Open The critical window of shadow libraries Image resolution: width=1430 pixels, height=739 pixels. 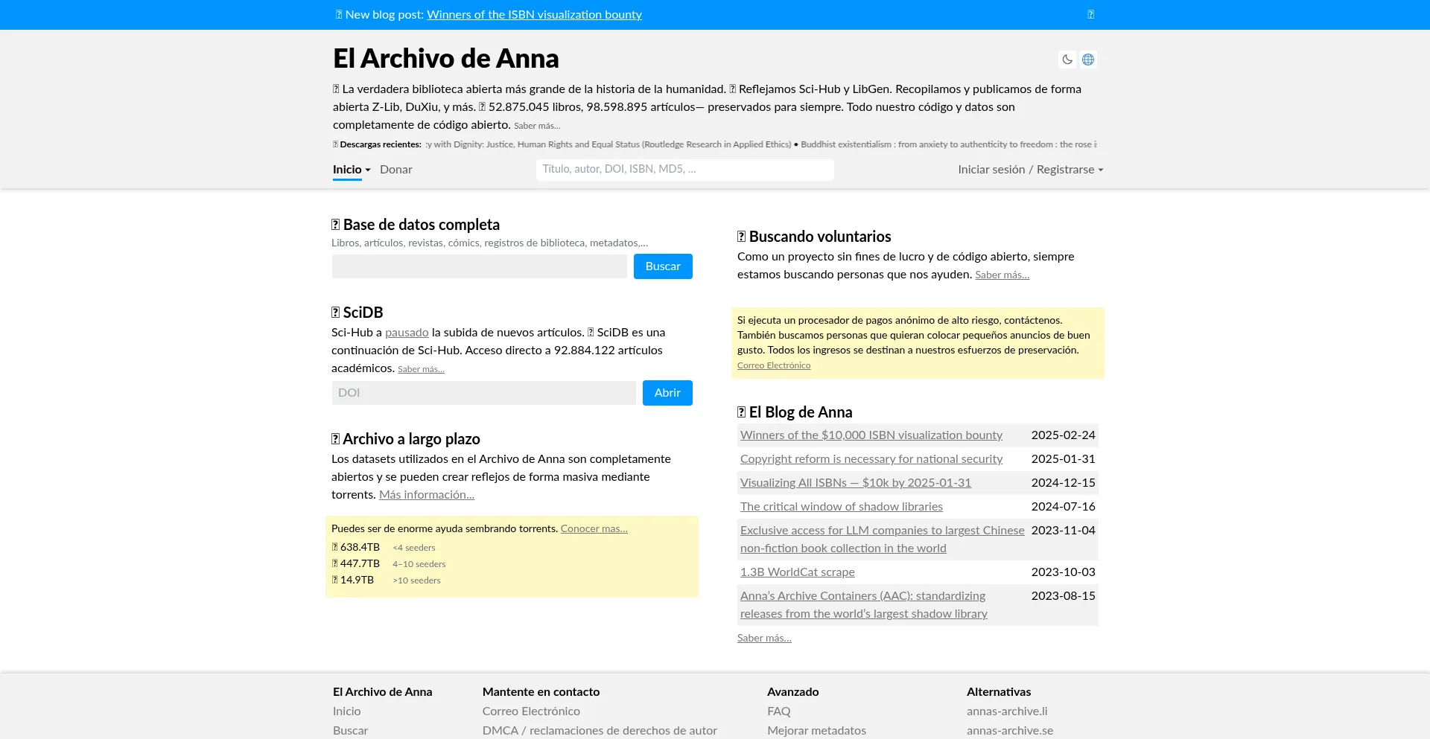842,507
